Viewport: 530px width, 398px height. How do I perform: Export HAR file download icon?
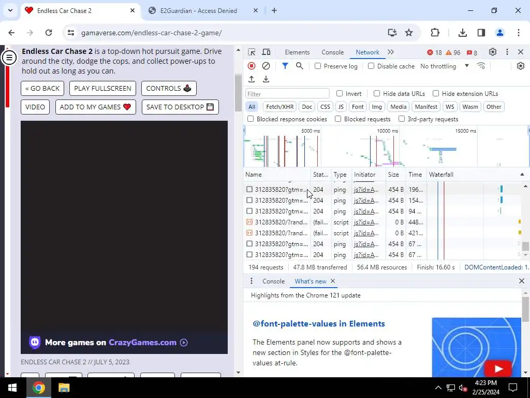click(266, 79)
